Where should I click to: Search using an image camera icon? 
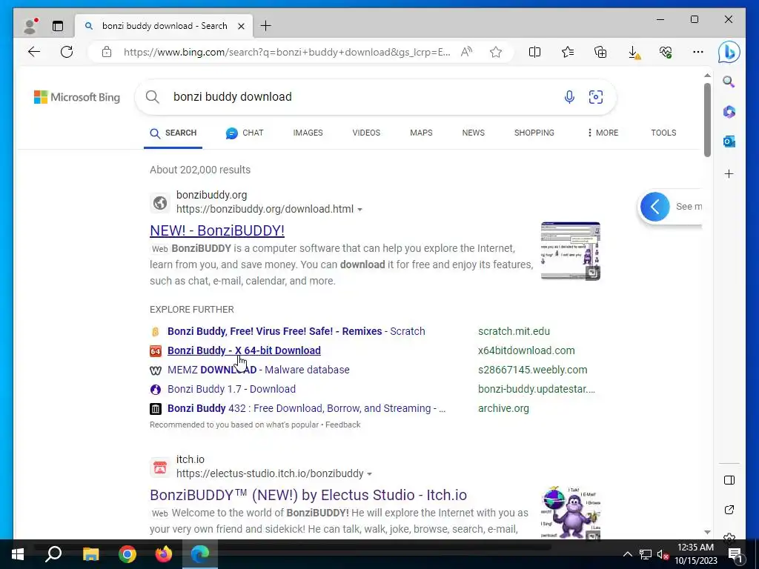[x=595, y=97]
